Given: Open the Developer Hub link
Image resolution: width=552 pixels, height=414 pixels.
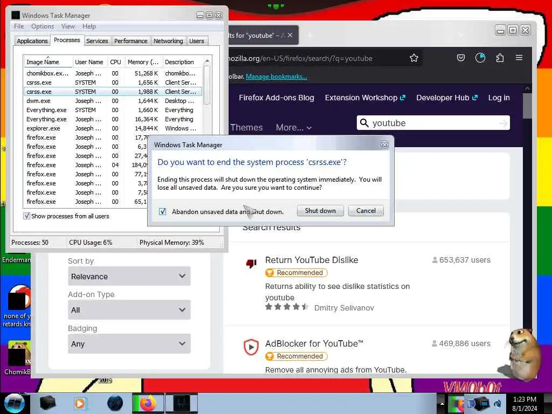Looking at the screenshot, I should pos(447,98).
